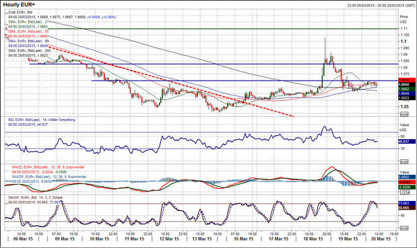This screenshot has height=248, width=417.
Task: Click the blue 73.963 stochastic value tag
Action: point(407,203)
